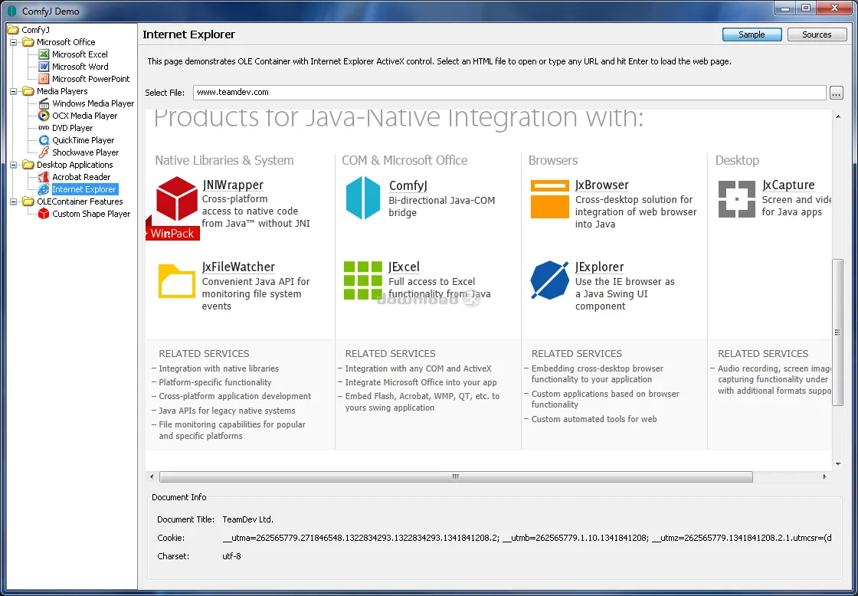Viewport: 858px width, 596px height.
Task: Collapse the Microsoft Office tree node
Action: coord(14,42)
